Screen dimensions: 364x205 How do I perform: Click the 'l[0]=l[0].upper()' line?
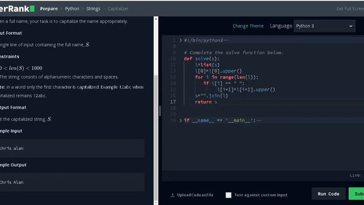point(218,71)
